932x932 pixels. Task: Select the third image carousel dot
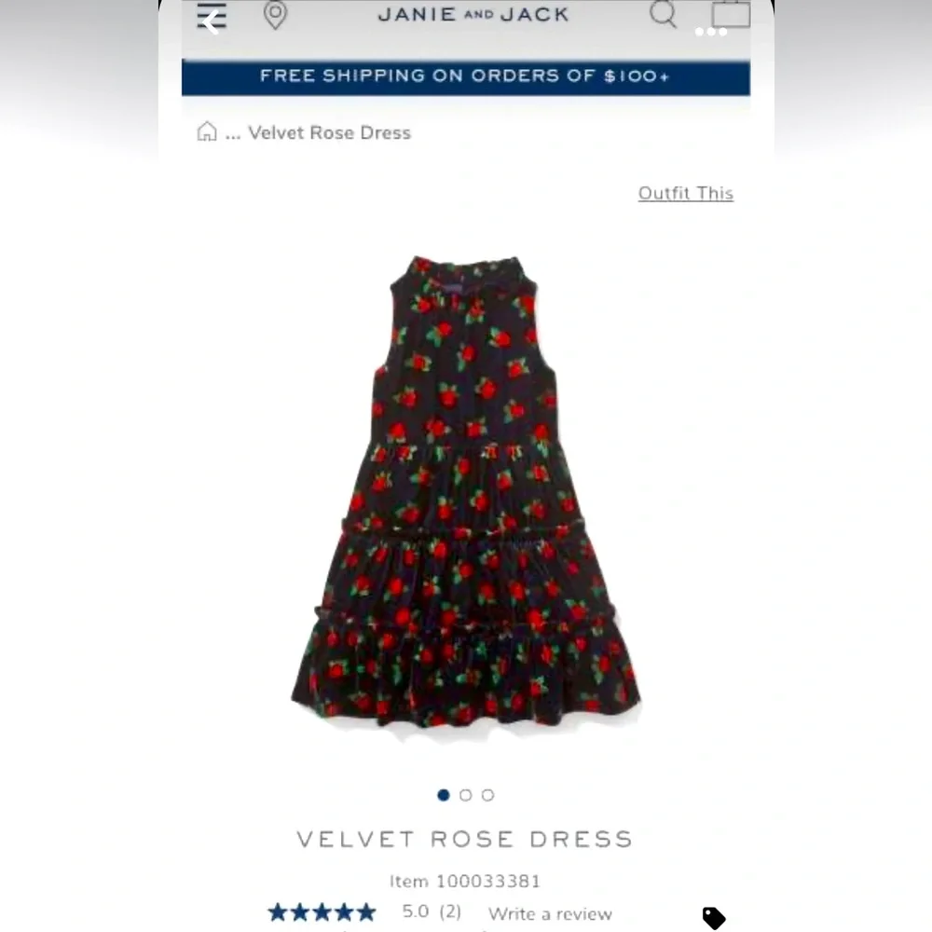[488, 795]
